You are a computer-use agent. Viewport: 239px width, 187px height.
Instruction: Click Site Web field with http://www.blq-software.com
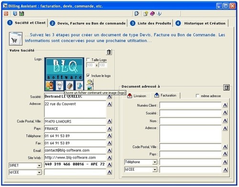coord(75,157)
